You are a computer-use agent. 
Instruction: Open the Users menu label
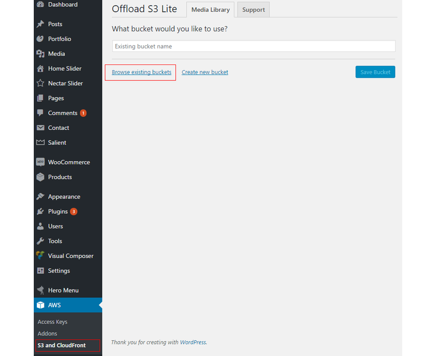point(55,227)
